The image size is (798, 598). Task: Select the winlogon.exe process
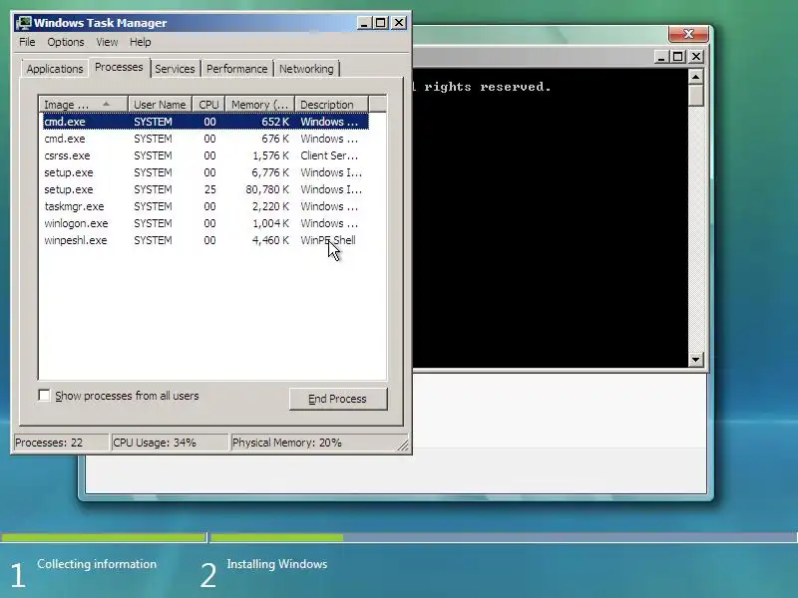tap(205, 223)
